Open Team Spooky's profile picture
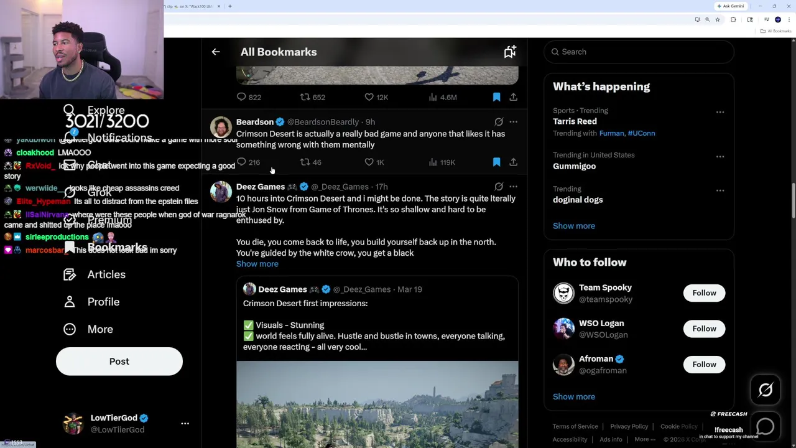This screenshot has width=796, height=448. [x=563, y=293]
